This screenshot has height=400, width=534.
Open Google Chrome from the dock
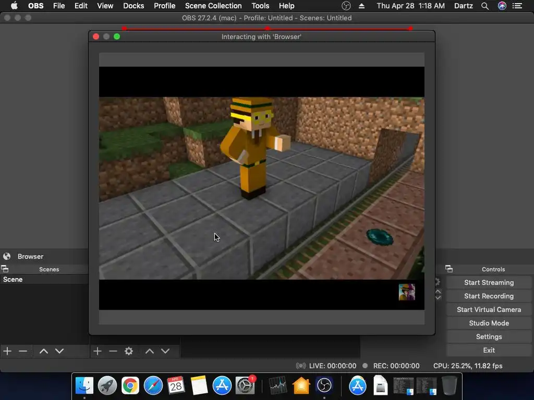coord(130,385)
